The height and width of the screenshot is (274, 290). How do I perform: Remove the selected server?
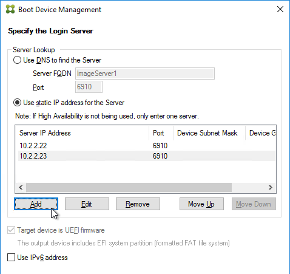pyautogui.click(x=138, y=204)
